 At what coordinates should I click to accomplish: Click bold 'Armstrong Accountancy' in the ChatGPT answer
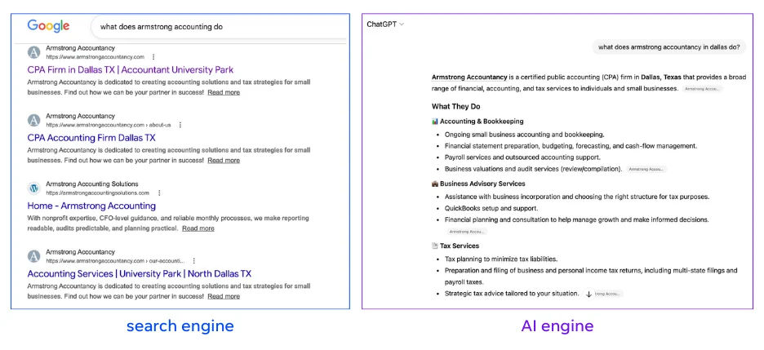[469, 77]
